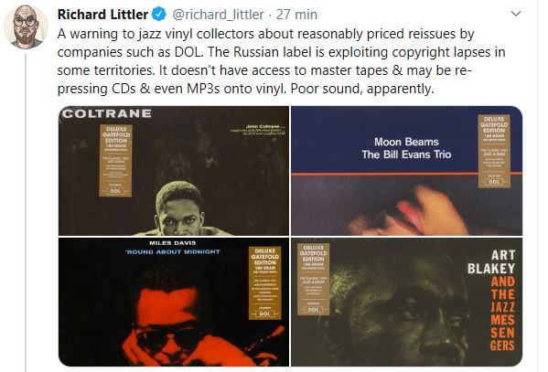
Task: Open the Art Blakey Jazz Messengers image
Action: (406, 303)
